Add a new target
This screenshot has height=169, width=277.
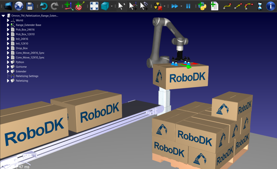pyautogui.click(x=79, y=6)
